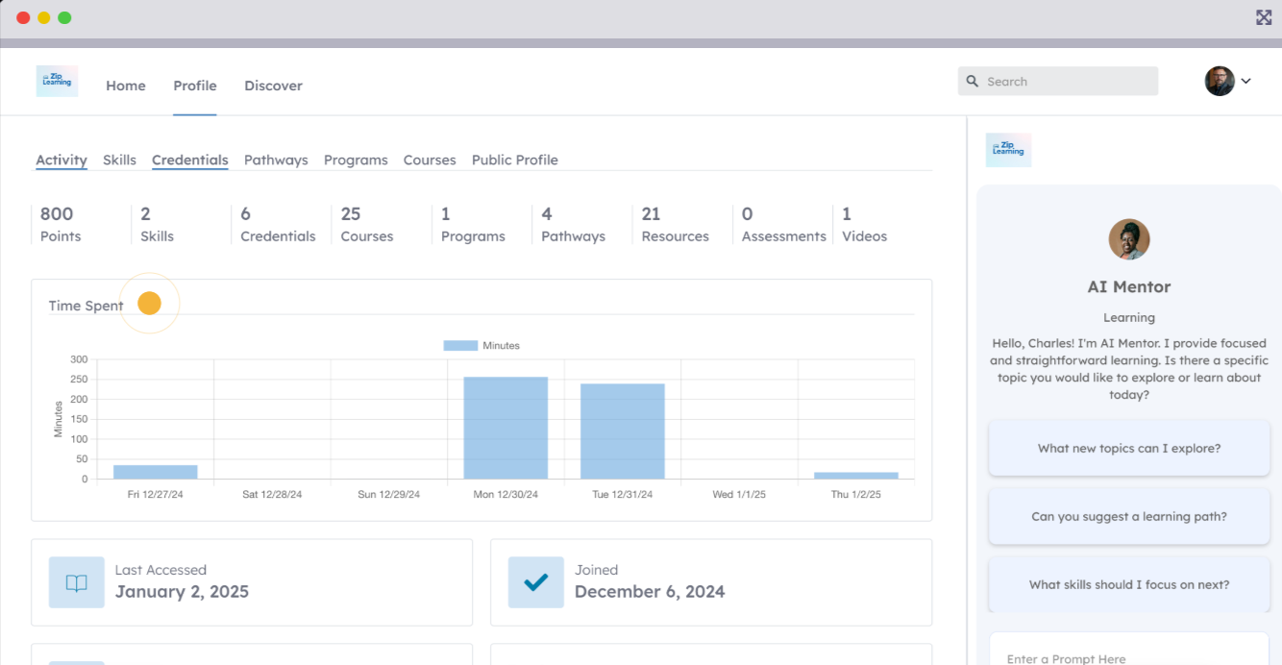Image resolution: width=1282 pixels, height=665 pixels.
Task: Click the blue Minutes legend swatch
Action: [x=459, y=345]
